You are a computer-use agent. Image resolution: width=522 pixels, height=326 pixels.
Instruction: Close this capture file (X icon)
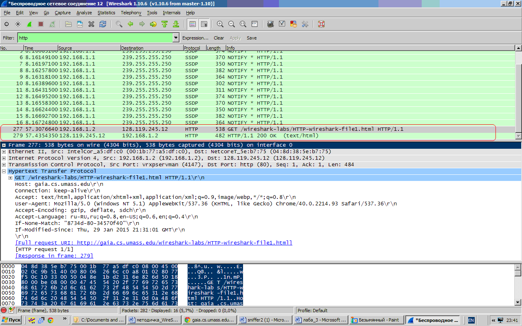(x=91, y=24)
